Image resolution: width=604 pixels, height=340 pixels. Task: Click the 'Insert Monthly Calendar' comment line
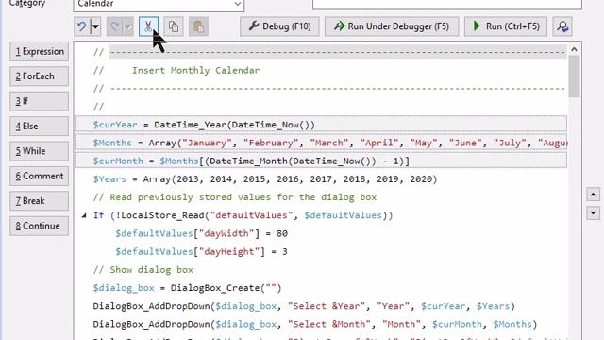coord(176,70)
